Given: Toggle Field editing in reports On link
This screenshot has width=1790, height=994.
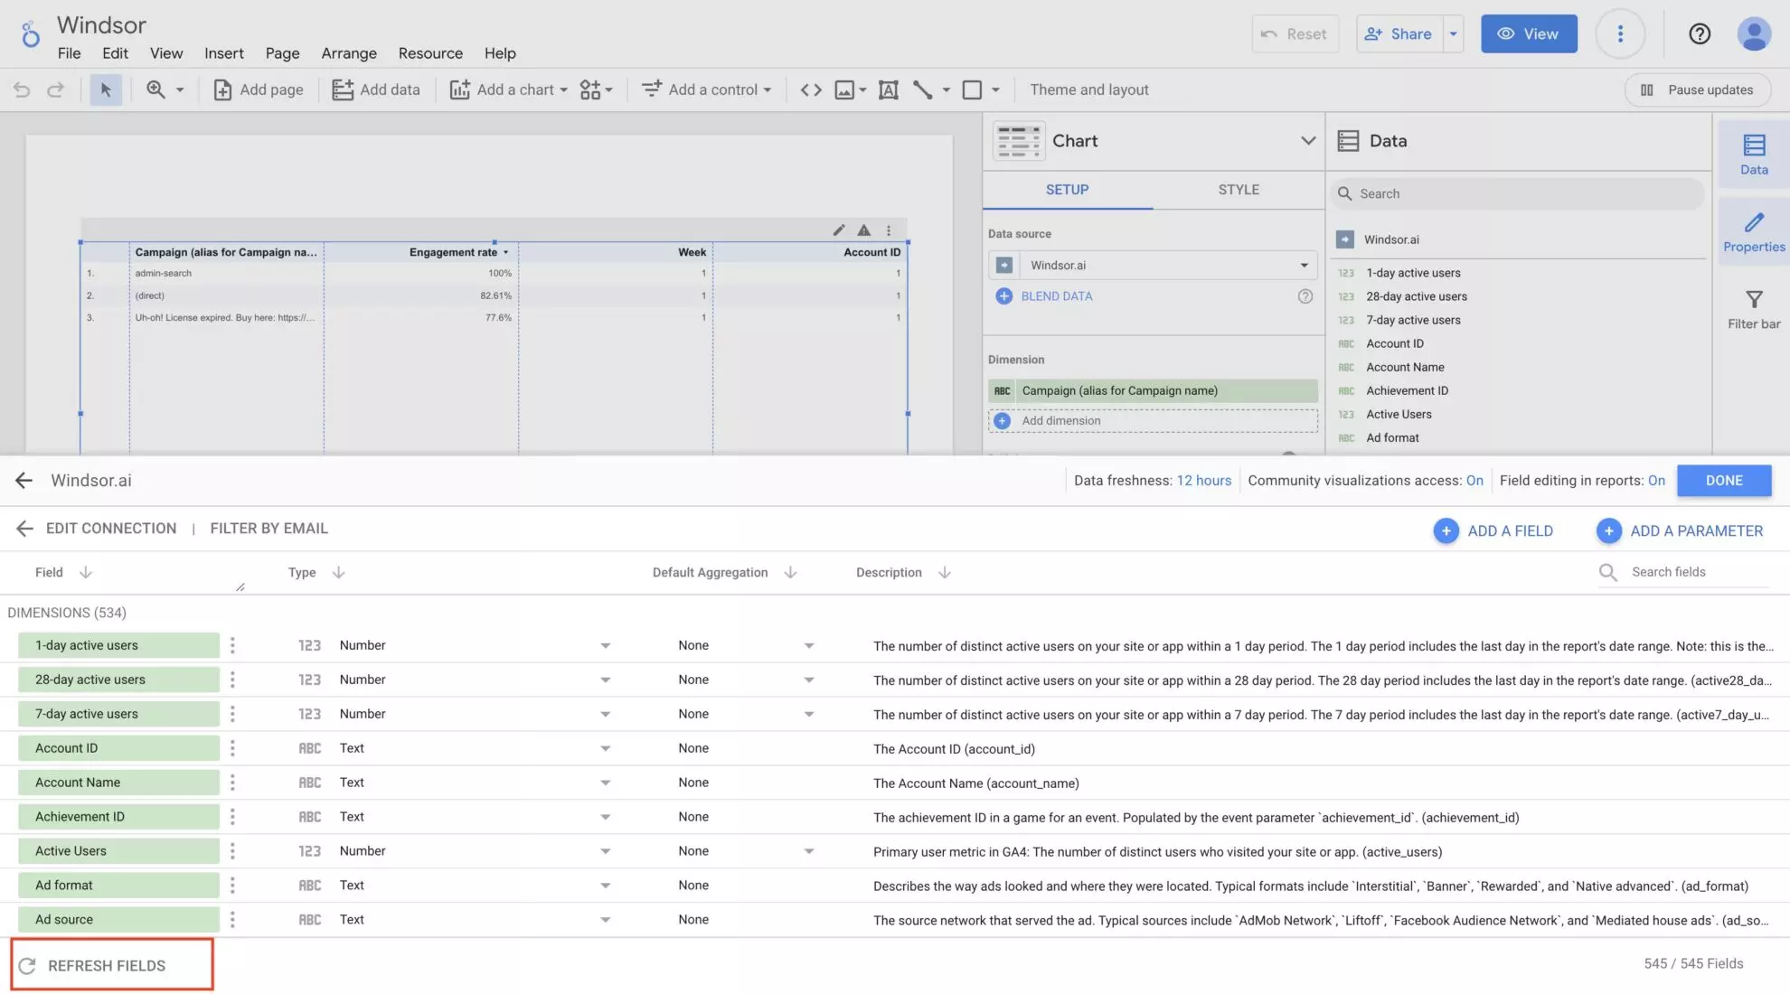Looking at the screenshot, I should coord(1656,481).
